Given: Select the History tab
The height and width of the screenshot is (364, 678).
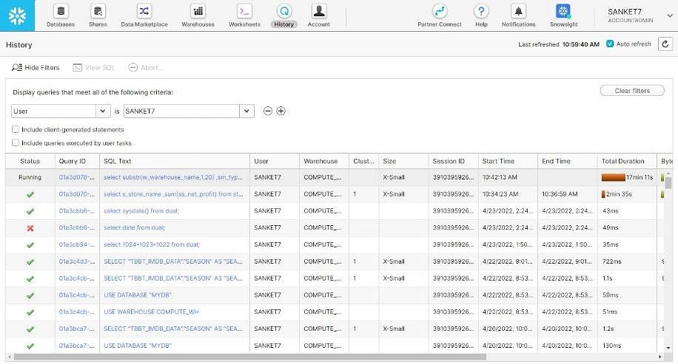Looking at the screenshot, I should tap(284, 16).
